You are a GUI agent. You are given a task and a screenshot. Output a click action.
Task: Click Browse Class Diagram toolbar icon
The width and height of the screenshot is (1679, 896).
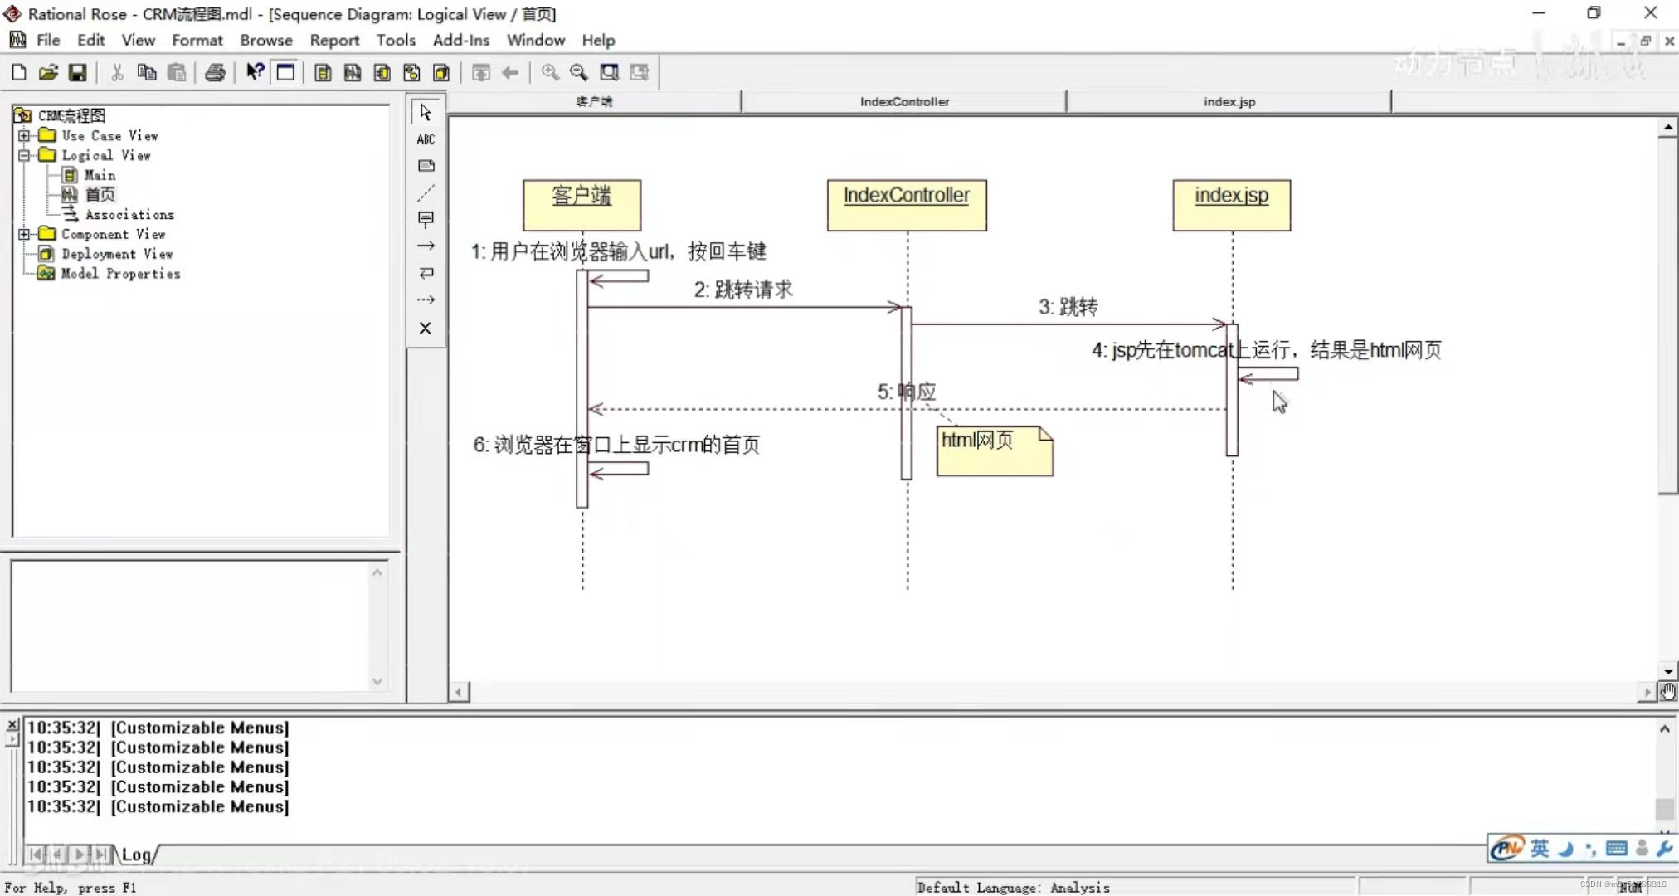[323, 73]
